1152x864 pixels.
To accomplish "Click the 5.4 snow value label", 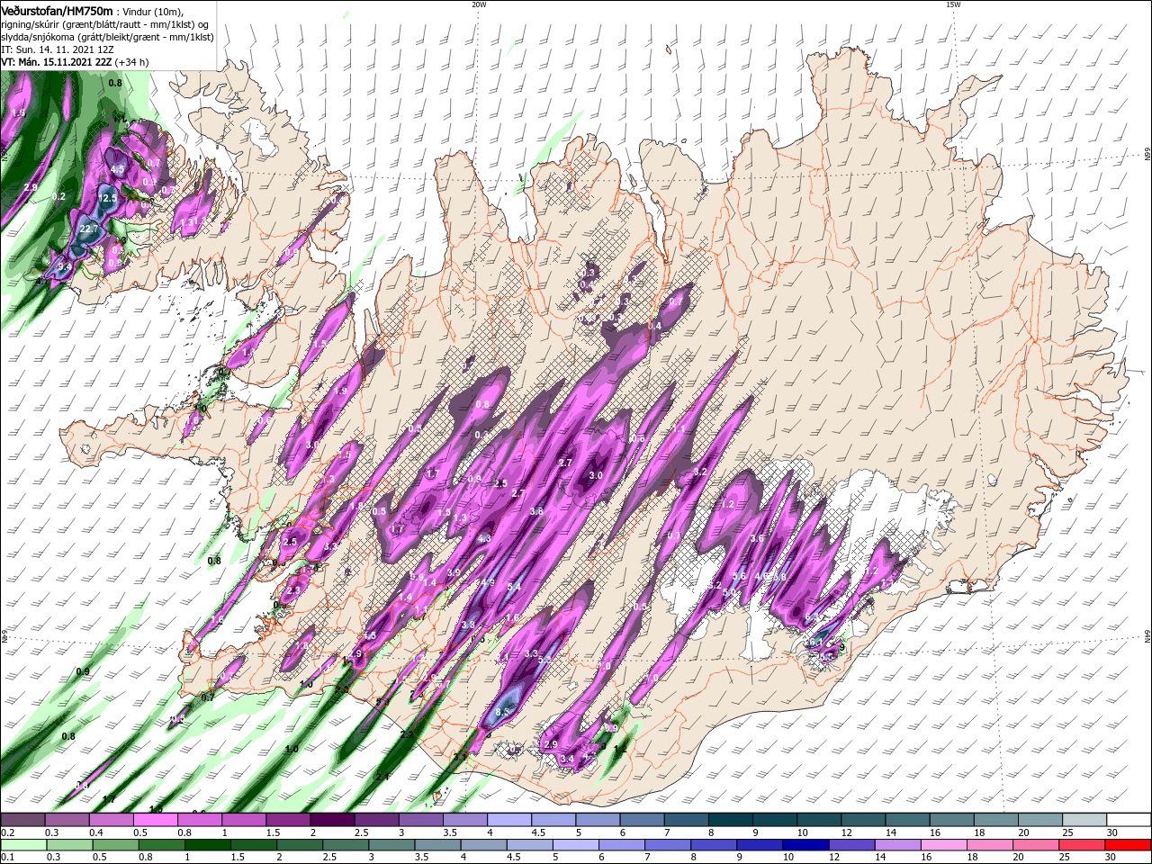I will point(514,587).
